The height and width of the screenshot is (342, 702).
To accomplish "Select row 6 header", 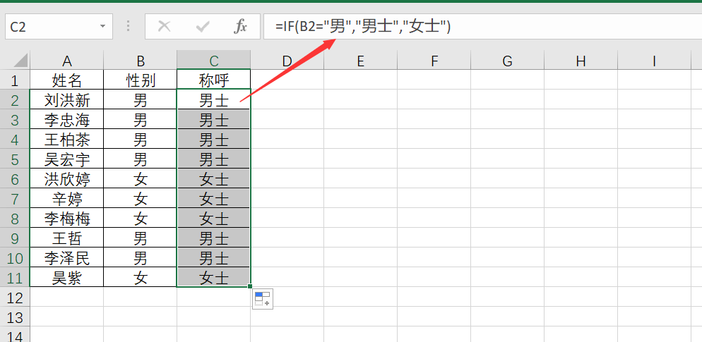I will coord(15,179).
